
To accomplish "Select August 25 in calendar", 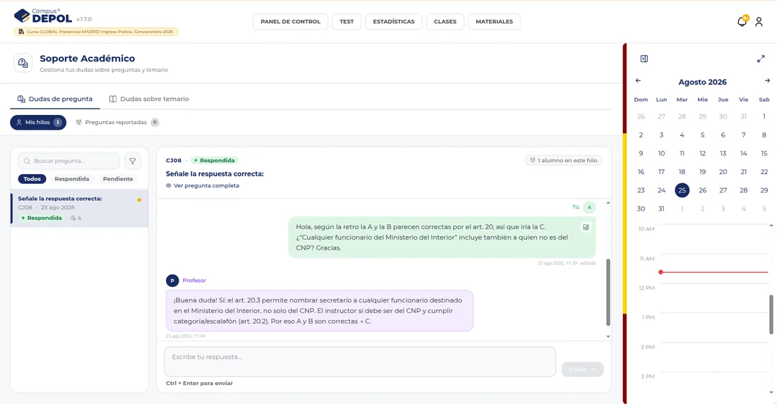I will coord(682,190).
